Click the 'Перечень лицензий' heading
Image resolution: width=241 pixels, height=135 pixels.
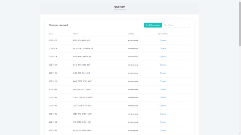58,25
